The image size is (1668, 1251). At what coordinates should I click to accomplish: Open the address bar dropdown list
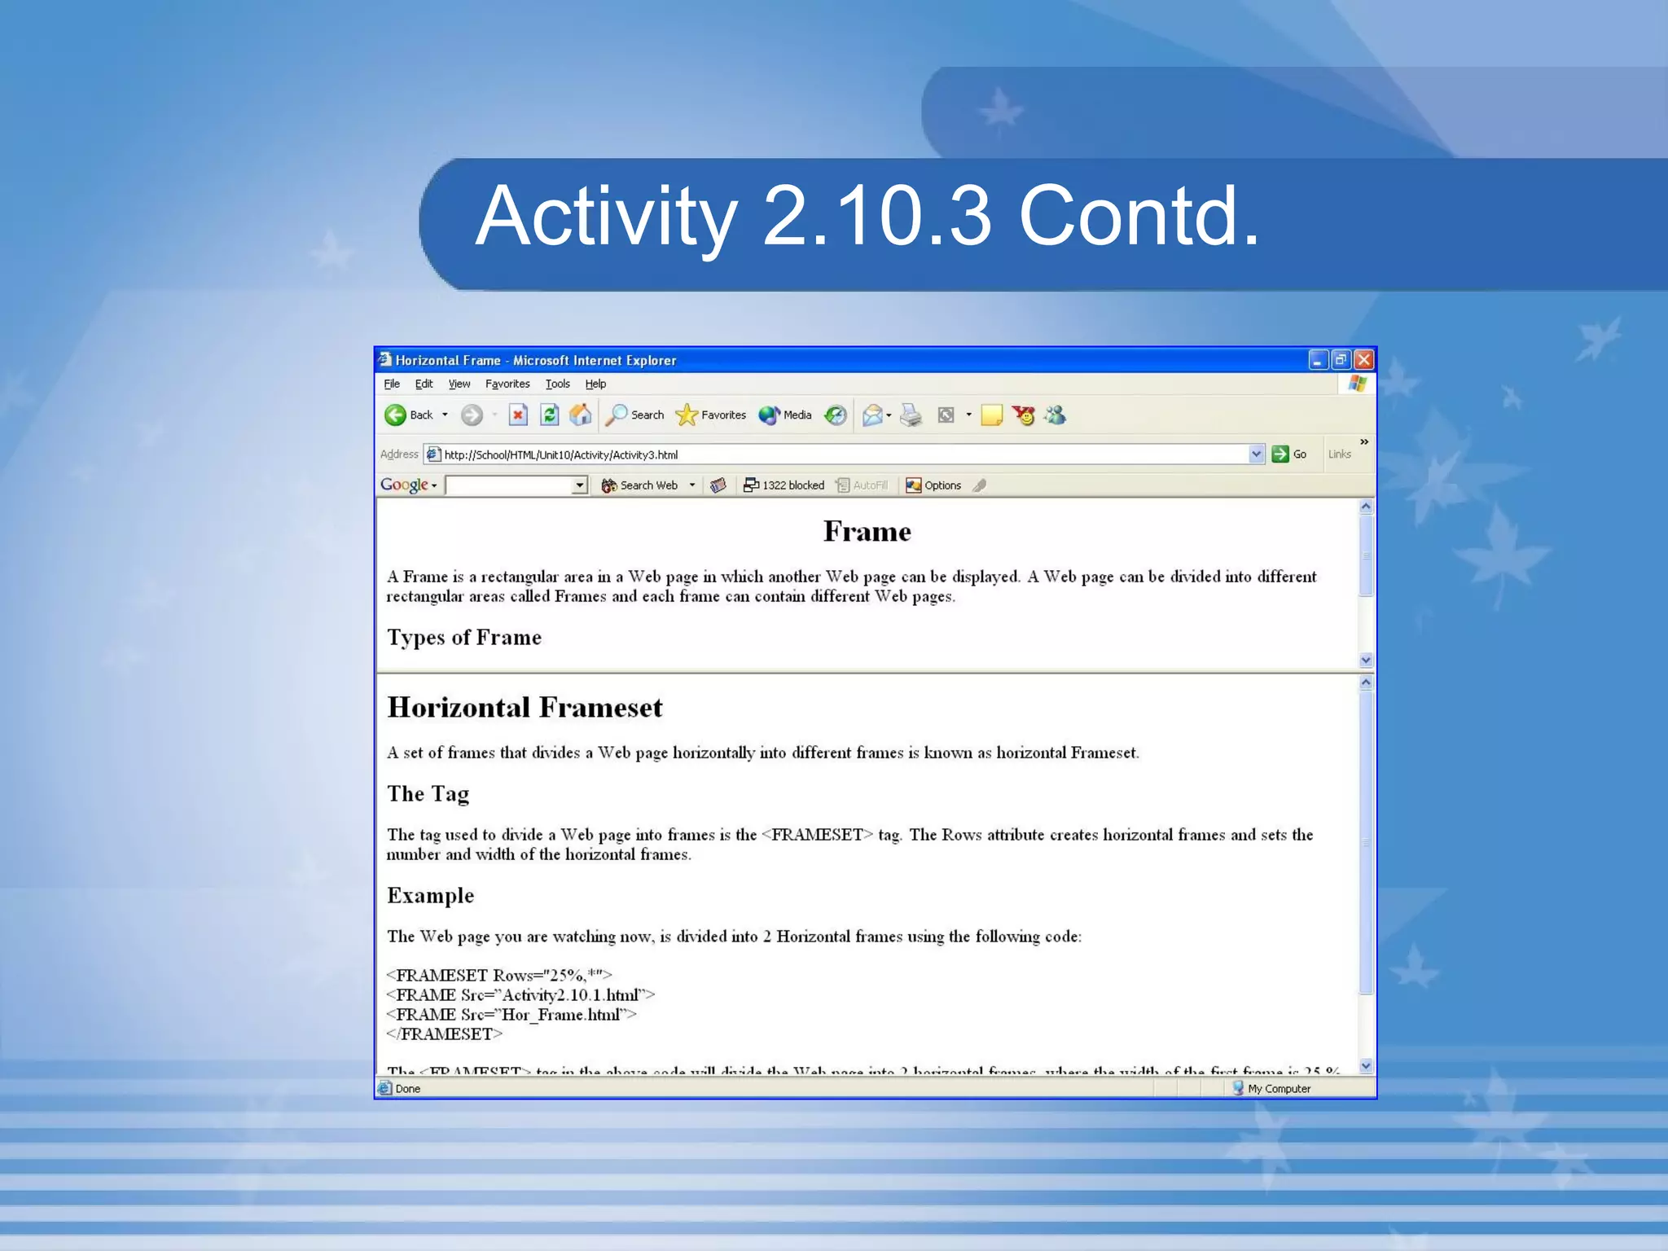tap(1256, 454)
